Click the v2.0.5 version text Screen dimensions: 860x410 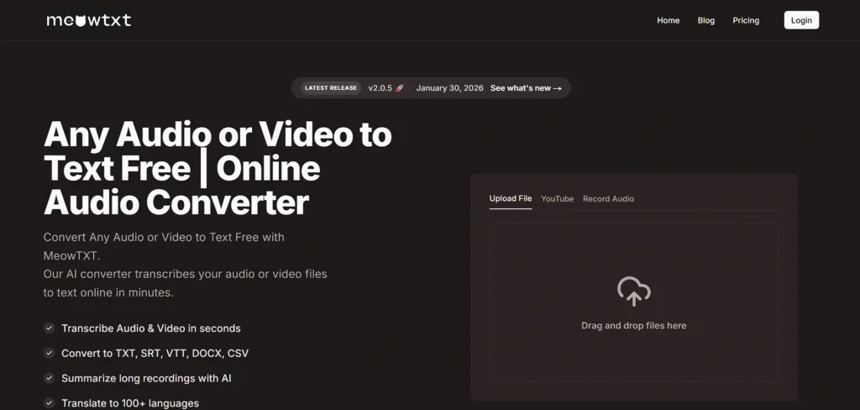pos(380,88)
